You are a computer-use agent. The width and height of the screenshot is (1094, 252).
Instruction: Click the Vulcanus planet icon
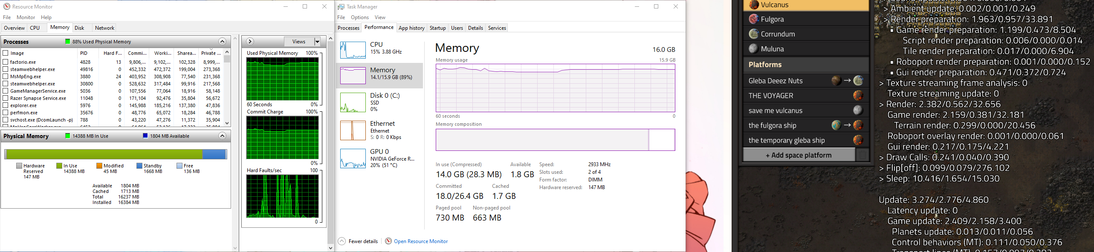tap(754, 5)
